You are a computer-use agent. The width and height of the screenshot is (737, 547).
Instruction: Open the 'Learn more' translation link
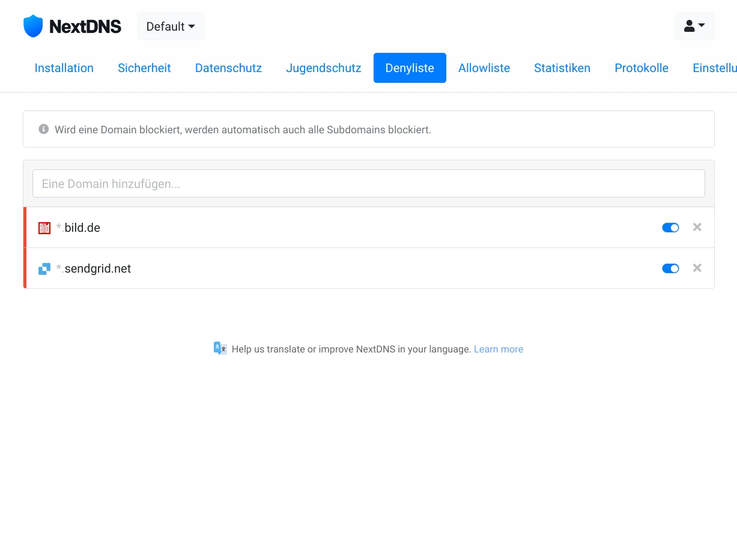[x=499, y=349]
